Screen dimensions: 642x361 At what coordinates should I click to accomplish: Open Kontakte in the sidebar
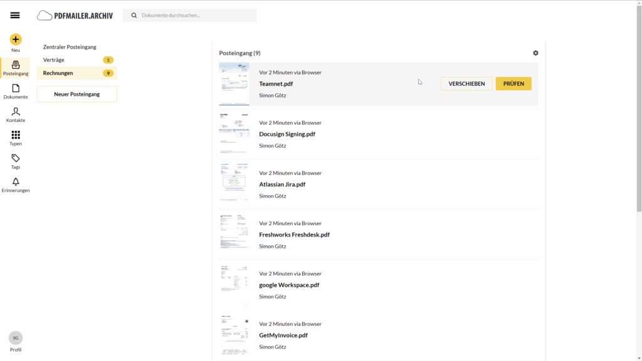tap(16, 114)
